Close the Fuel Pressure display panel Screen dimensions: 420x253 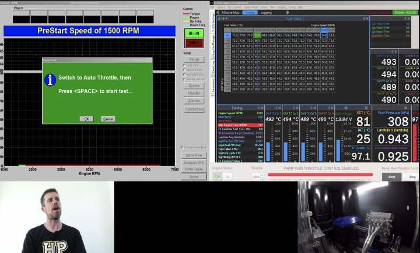click(405, 108)
